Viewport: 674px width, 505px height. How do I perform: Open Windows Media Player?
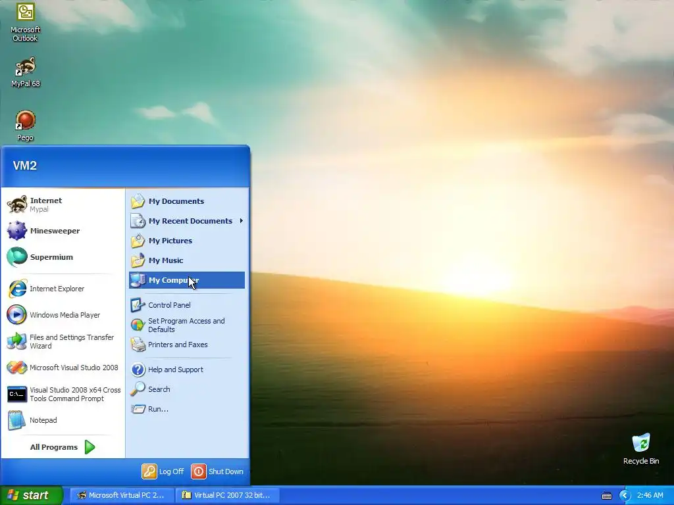pos(63,315)
